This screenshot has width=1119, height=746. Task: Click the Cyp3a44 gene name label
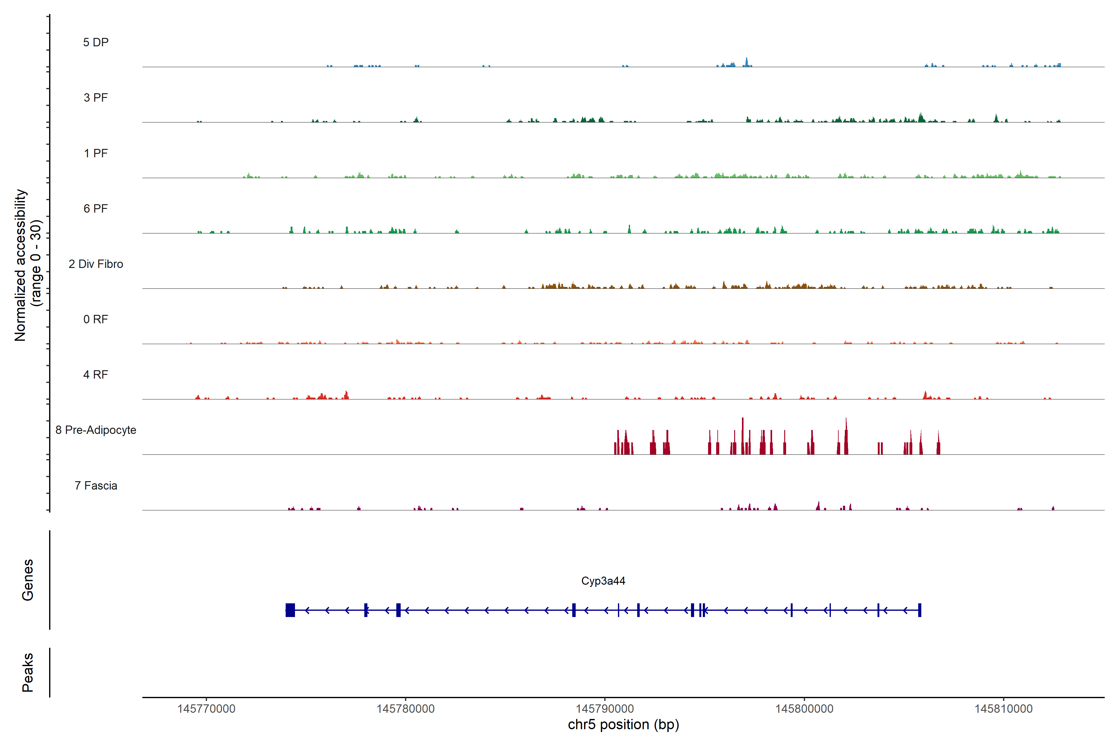coord(603,581)
